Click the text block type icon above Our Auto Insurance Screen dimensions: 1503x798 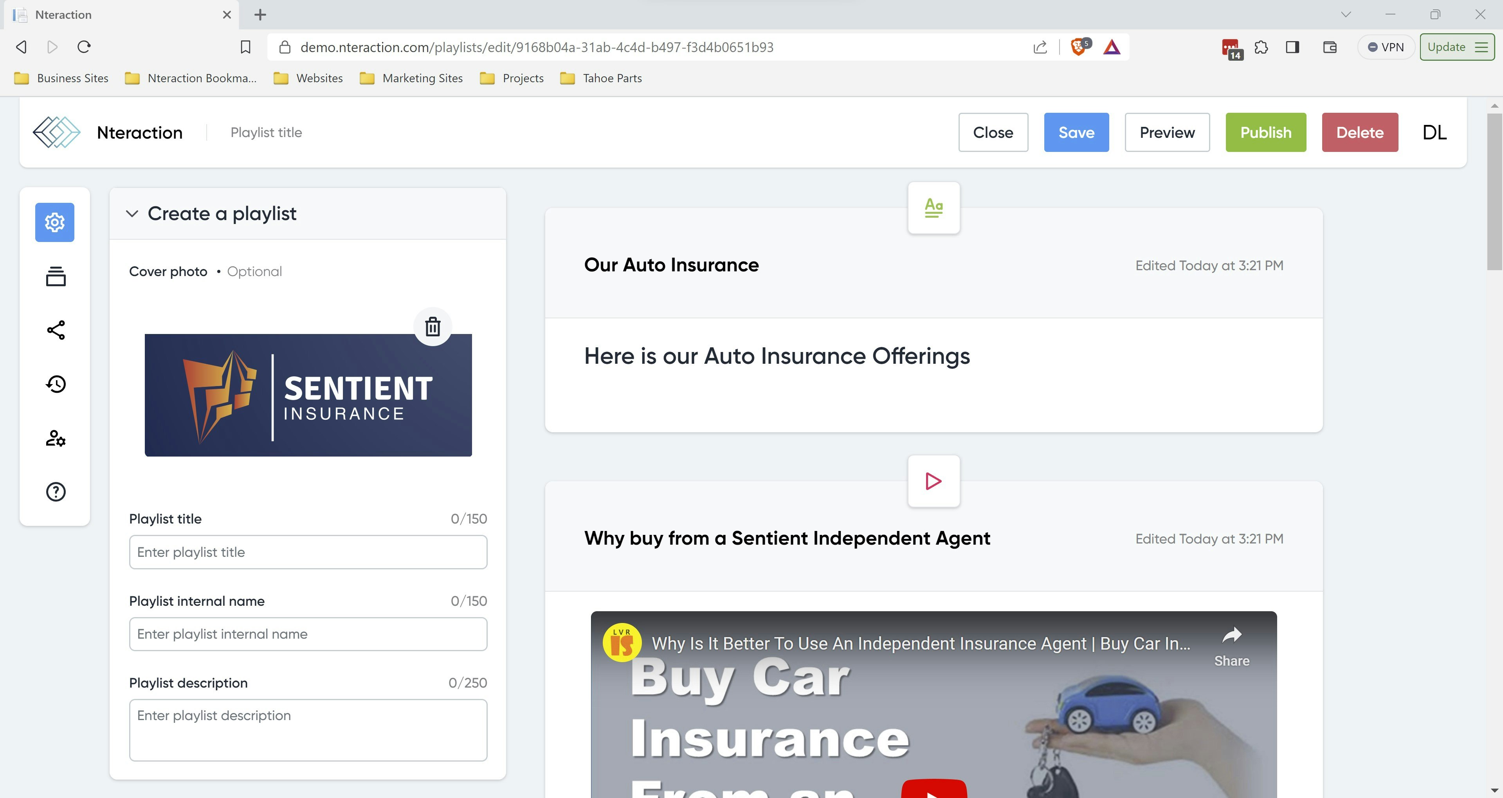[x=934, y=208]
